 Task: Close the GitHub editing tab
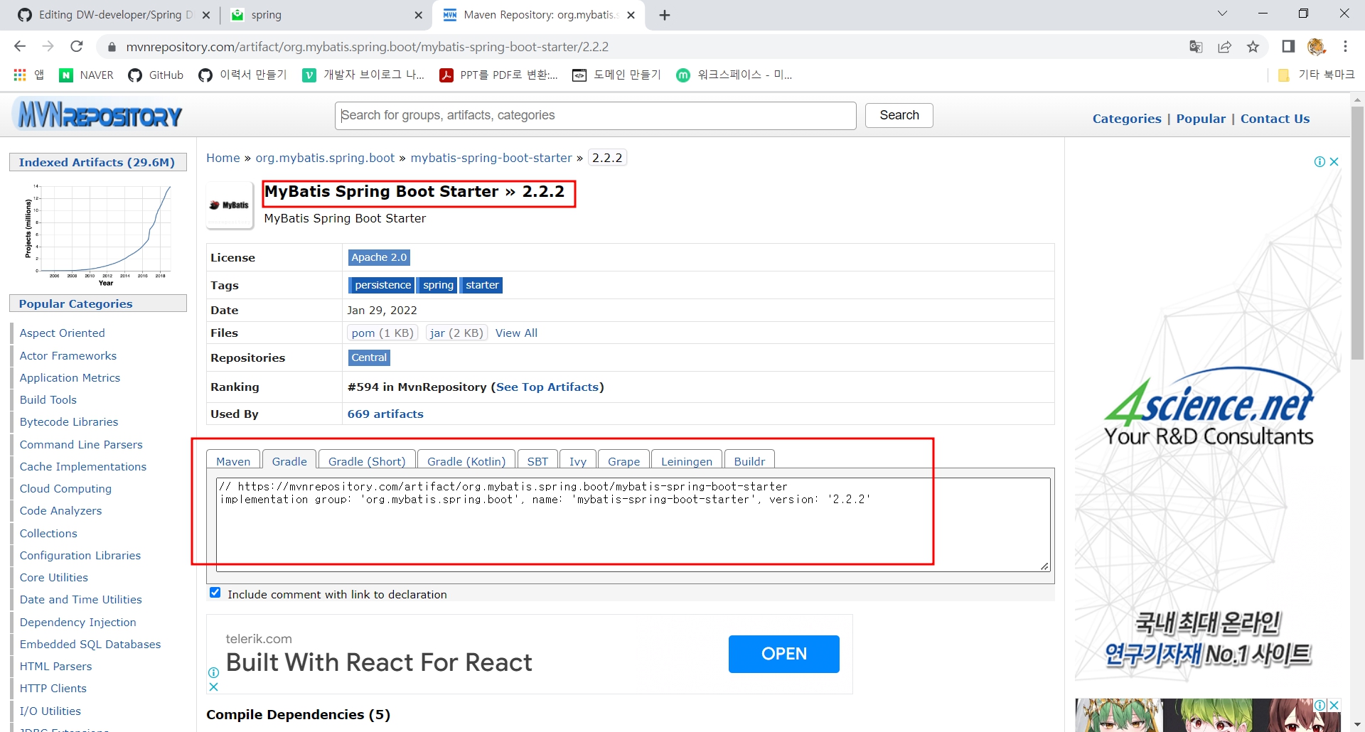[206, 15]
